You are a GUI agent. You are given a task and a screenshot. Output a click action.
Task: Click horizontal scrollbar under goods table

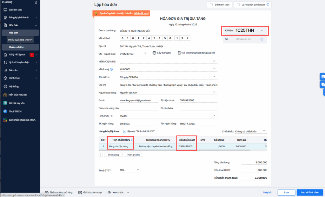(175, 150)
